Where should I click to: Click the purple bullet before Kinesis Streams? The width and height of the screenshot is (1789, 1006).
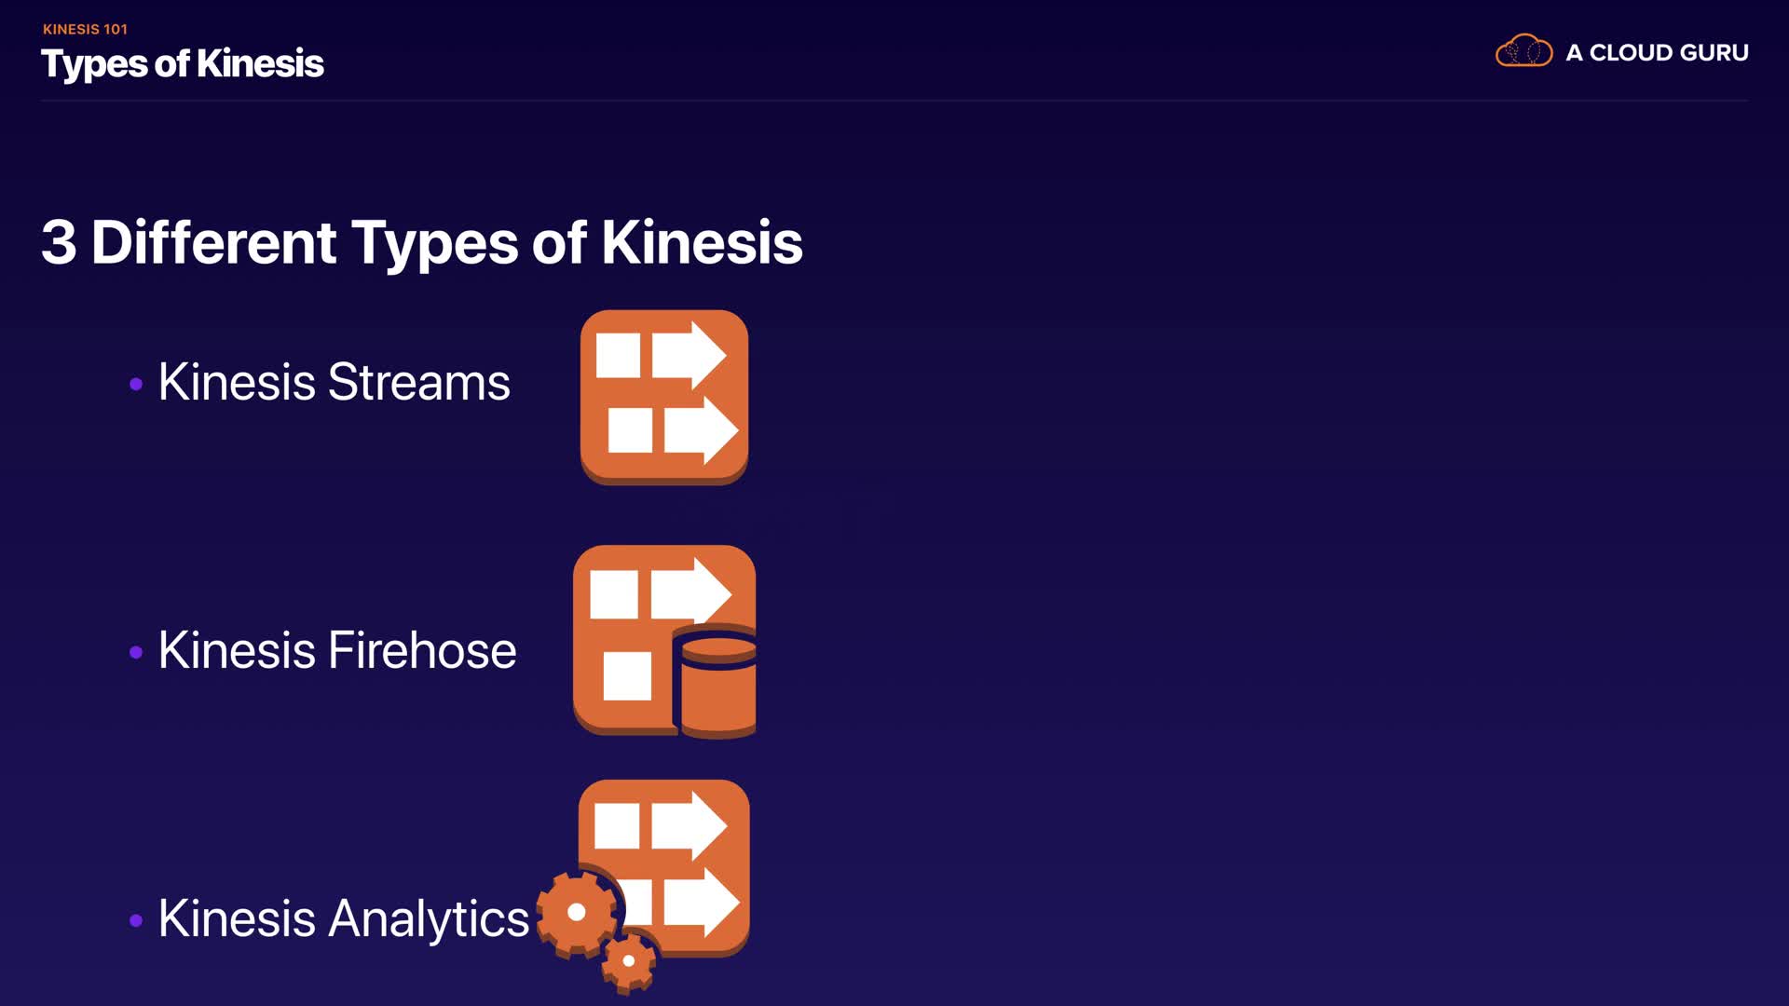[x=136, y=384]
